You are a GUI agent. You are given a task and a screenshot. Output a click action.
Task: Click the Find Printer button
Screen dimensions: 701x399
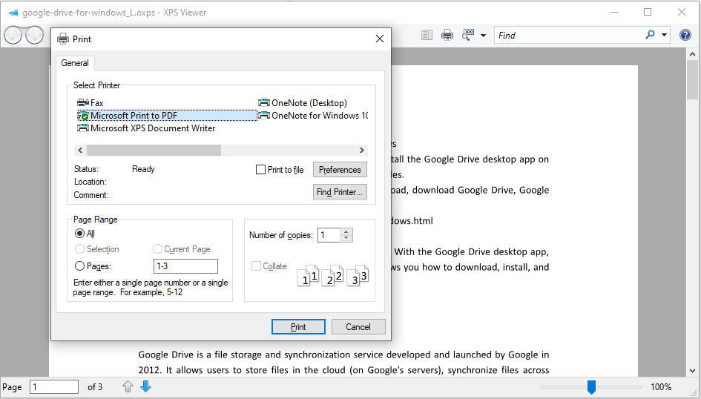[x=340, y=192]
